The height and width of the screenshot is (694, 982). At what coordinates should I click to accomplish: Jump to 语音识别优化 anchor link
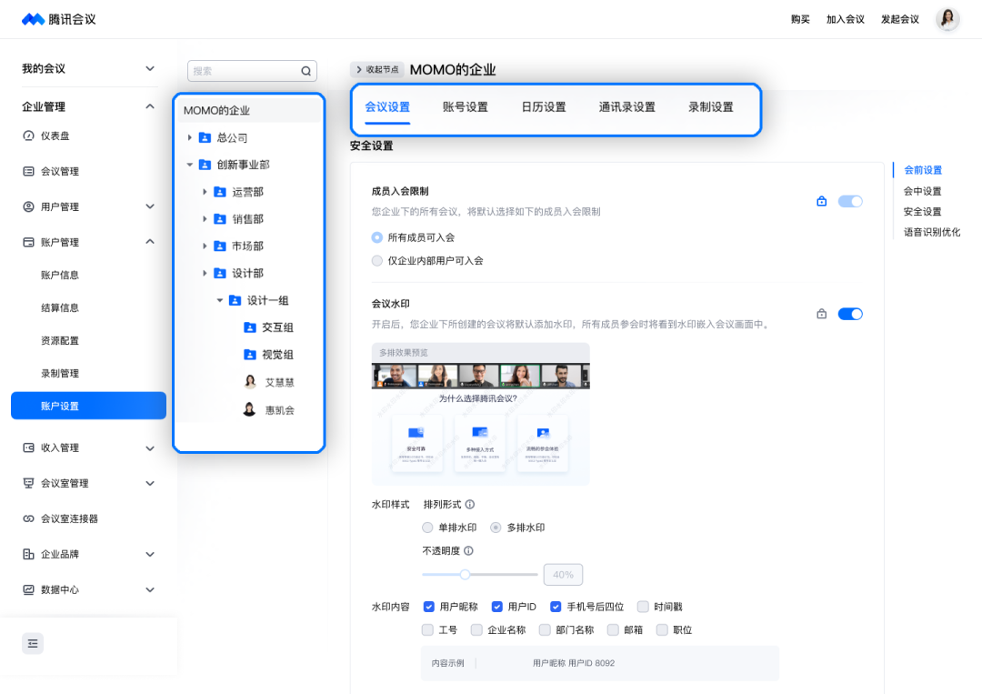(x=932, y=232)
